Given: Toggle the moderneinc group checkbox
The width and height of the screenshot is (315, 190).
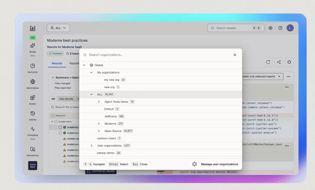Looking at the screenshot, I should (56, 122).
